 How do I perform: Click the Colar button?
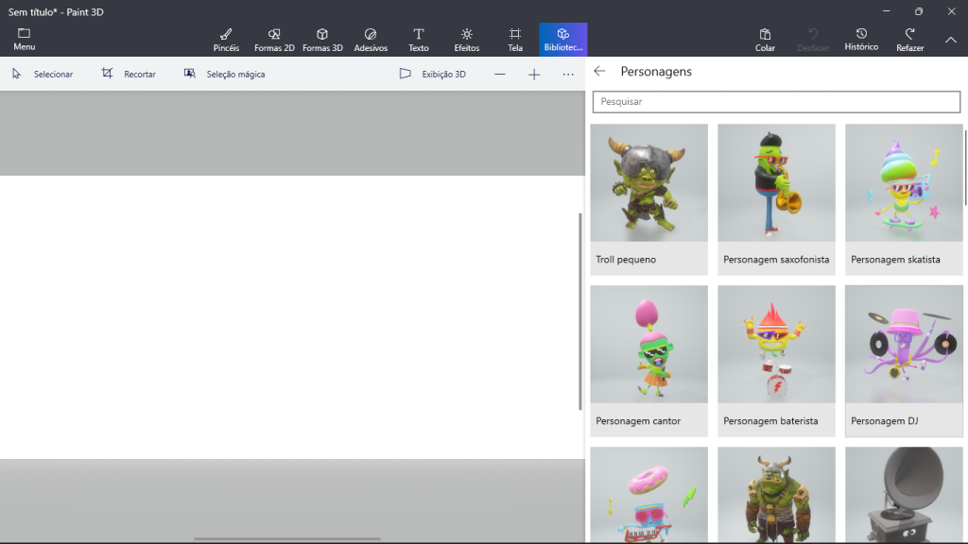point(765,37)
